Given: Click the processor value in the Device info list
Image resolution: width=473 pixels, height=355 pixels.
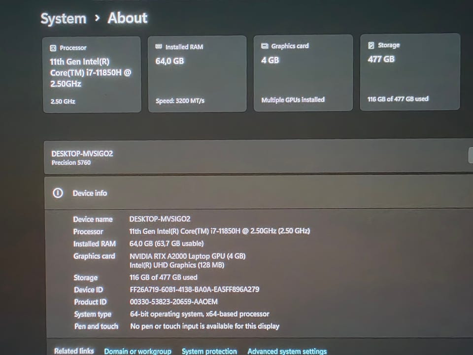Looking at the screenshot, I should 220,231.
